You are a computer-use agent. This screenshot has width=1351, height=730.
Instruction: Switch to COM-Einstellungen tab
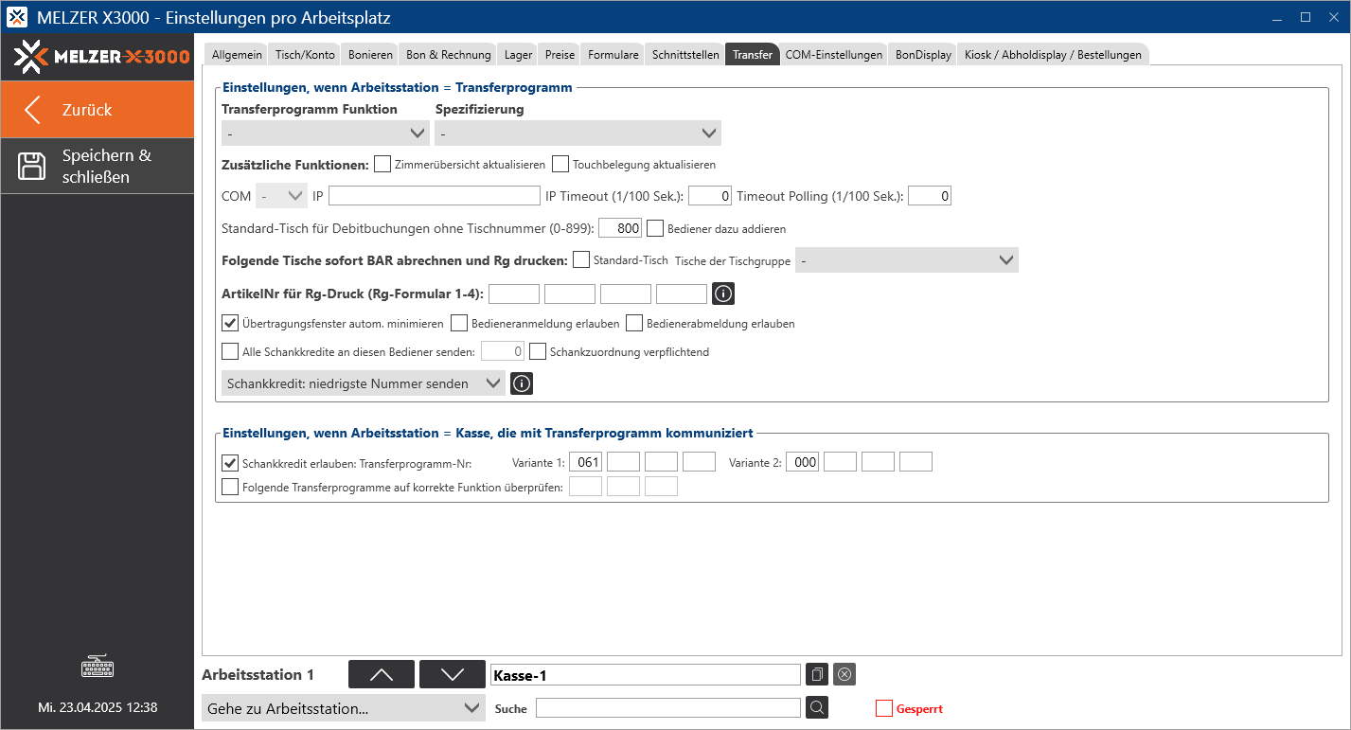coord(834,55)
